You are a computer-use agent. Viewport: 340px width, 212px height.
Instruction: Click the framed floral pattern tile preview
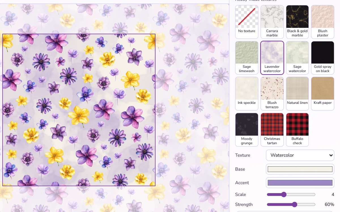coord(79,110)
